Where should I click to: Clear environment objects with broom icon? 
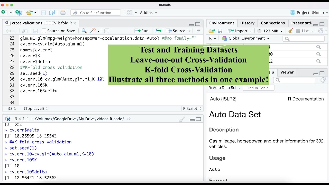coord(290,31)
